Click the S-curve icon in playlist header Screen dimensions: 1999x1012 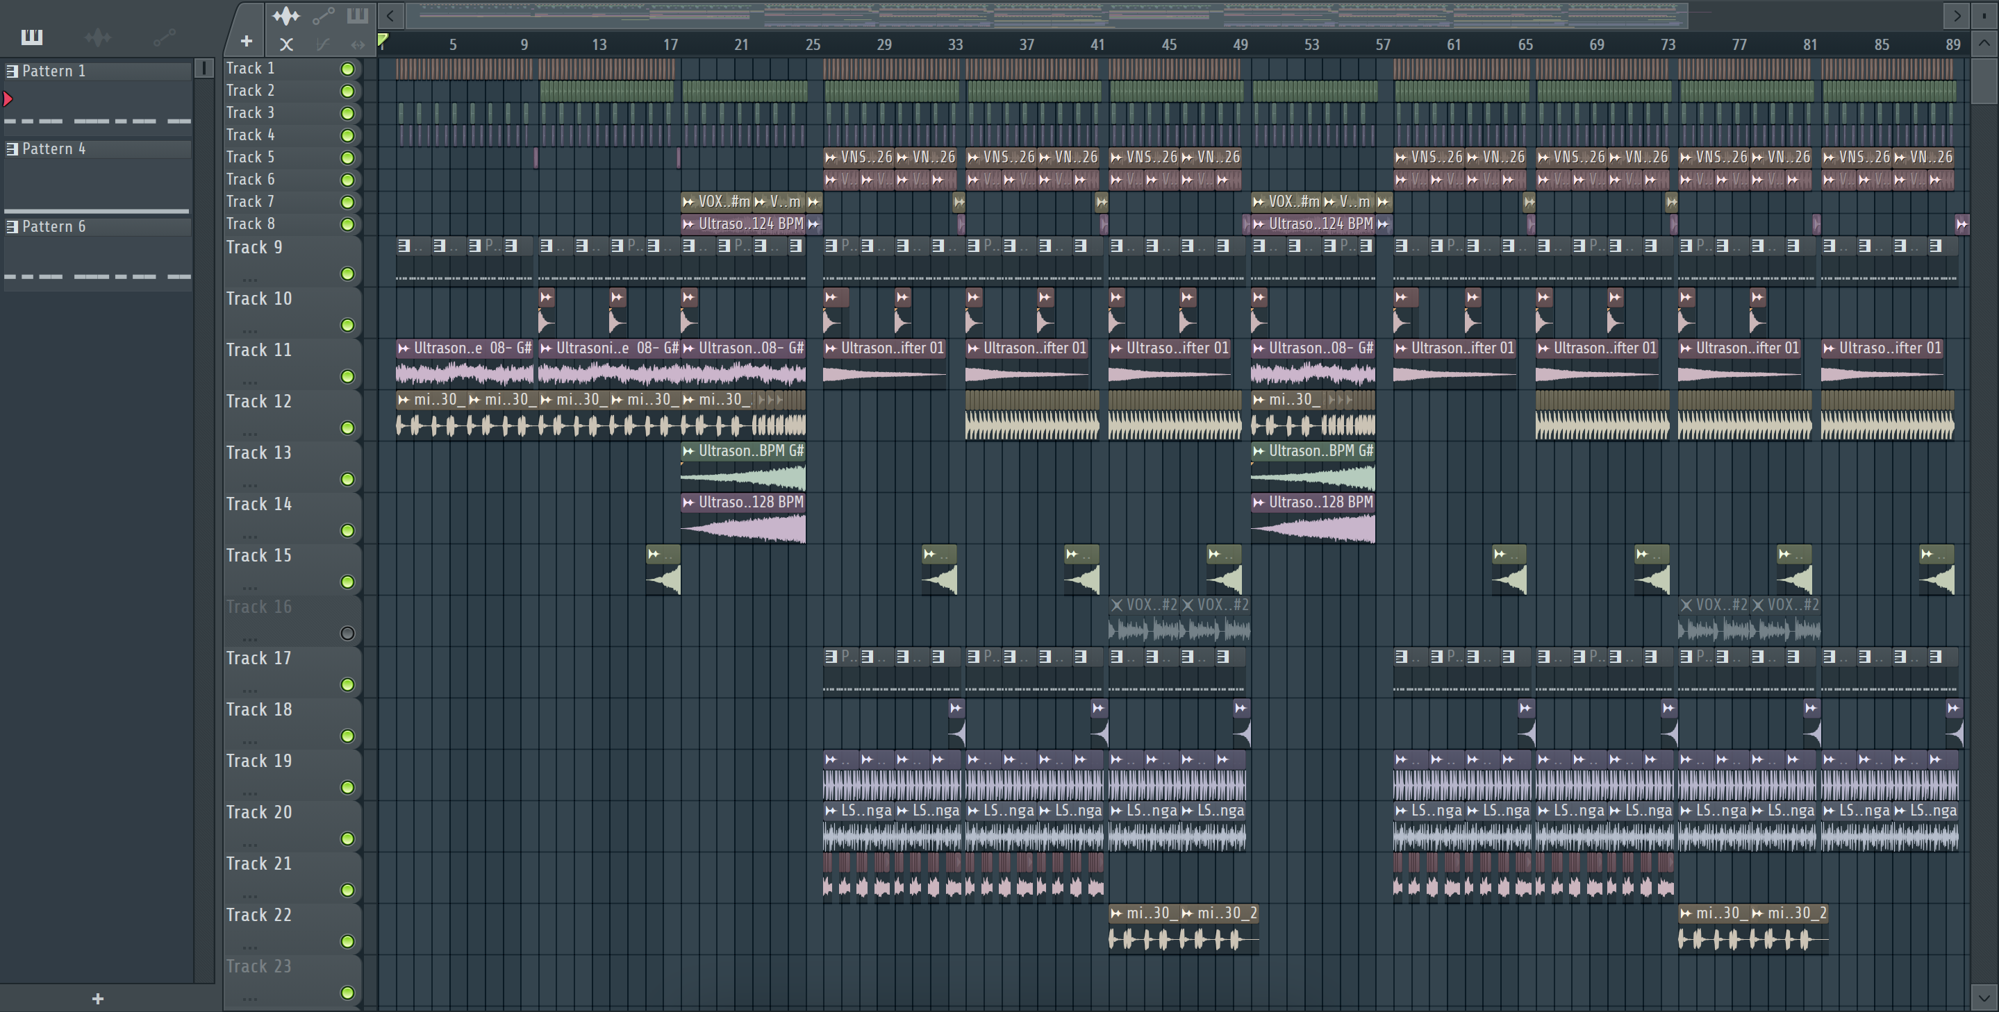coord(324,44)
